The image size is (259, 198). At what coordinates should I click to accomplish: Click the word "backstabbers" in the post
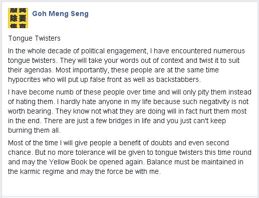[x=177, y=79]
